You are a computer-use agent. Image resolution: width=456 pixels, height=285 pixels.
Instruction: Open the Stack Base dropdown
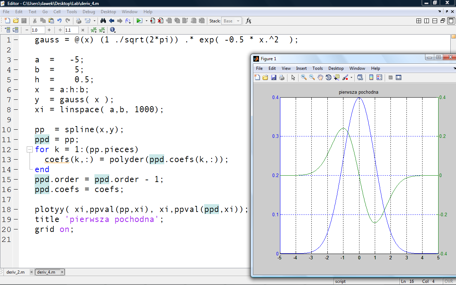pyautogui.click(x=231, y=21)
